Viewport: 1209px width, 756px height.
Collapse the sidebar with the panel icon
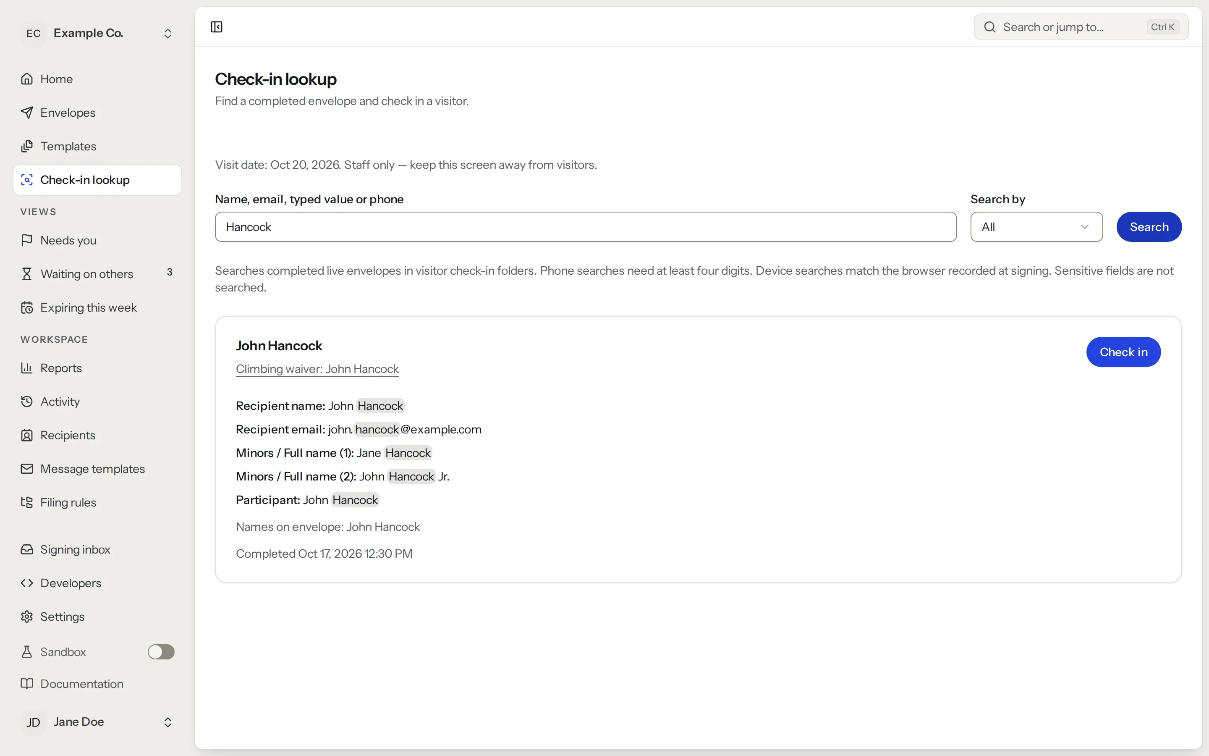pyautogui.click(x=216, y=27)
